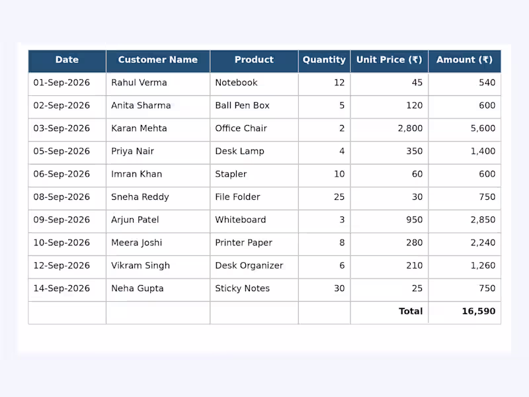Select the Karan Mehta cell
The width and height of the screenshot is (529, 397).
click(158, 130)
